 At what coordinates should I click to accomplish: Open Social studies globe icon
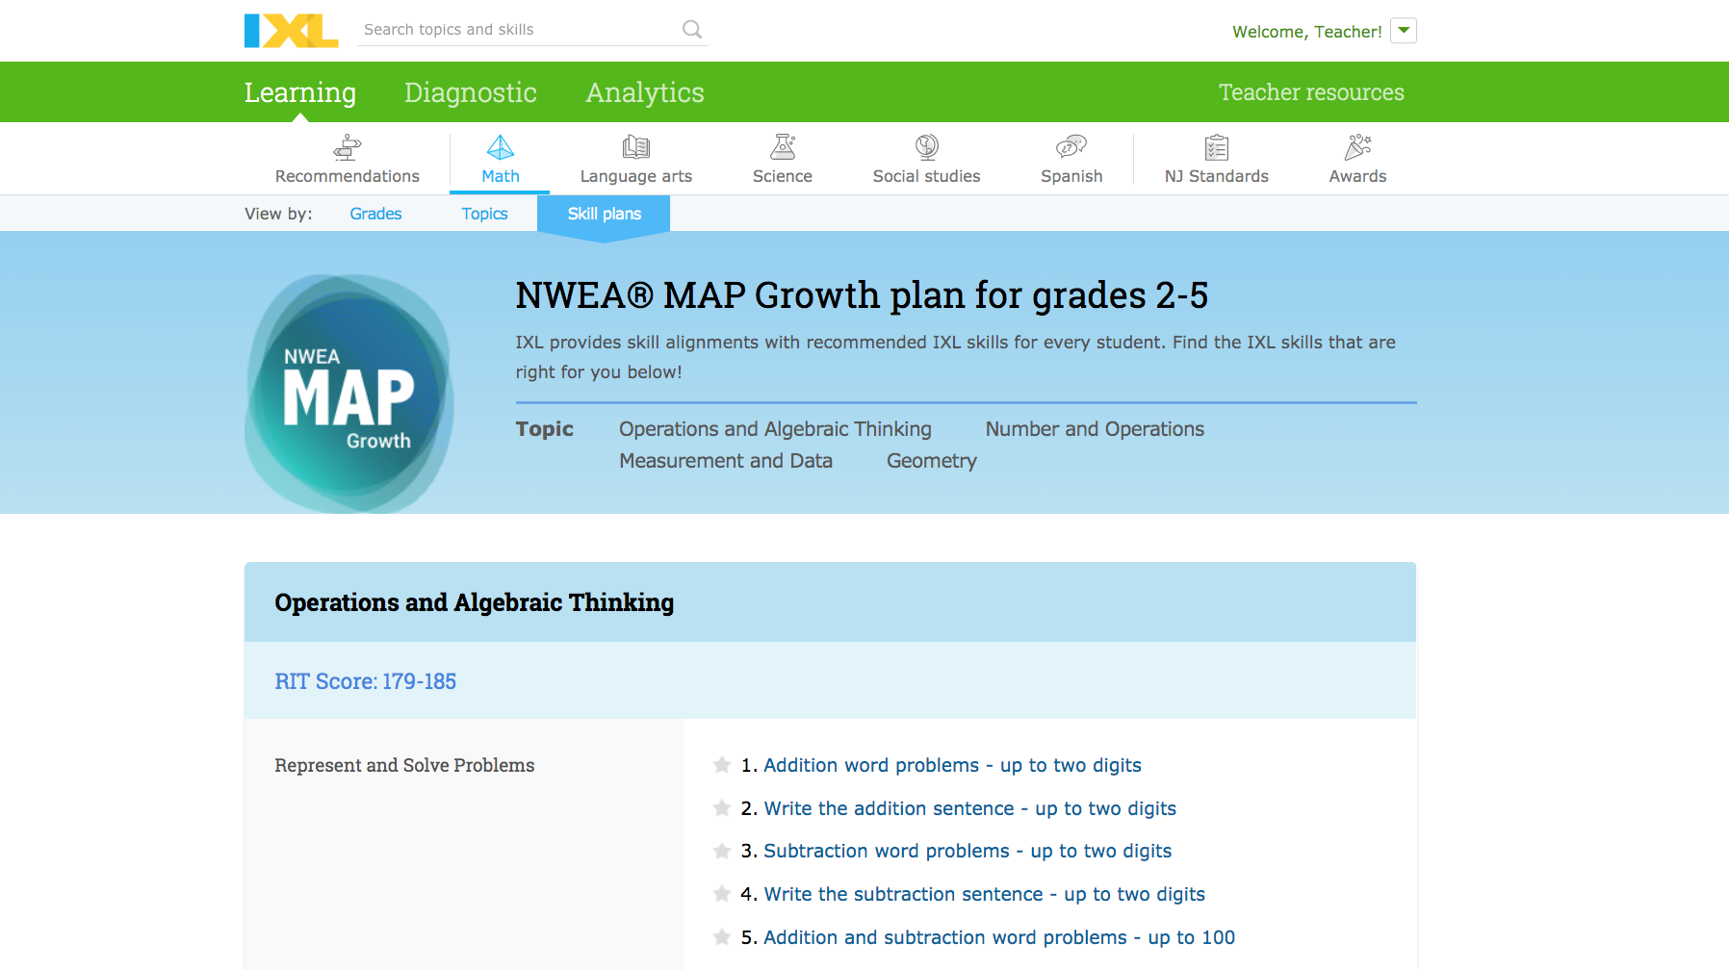click(927, 147)
